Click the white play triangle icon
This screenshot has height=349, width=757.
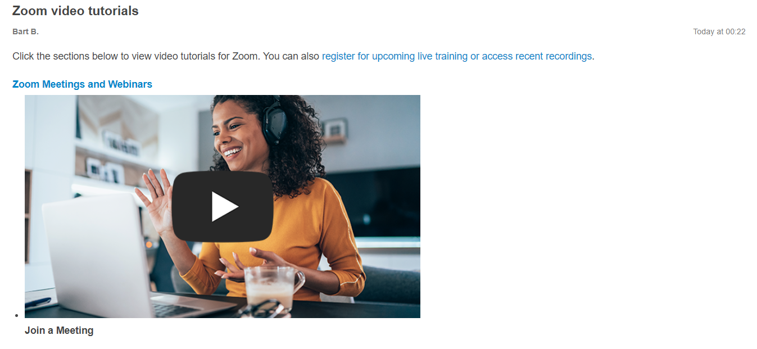(x=225, y=207)
